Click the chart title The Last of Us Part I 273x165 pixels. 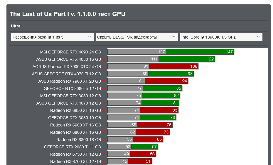[68, 14]
